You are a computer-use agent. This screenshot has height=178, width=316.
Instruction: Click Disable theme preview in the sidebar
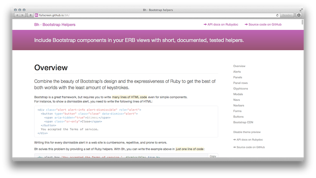(247, 132)
